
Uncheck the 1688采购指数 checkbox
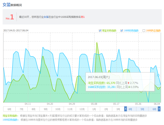[x=122, y=30]
